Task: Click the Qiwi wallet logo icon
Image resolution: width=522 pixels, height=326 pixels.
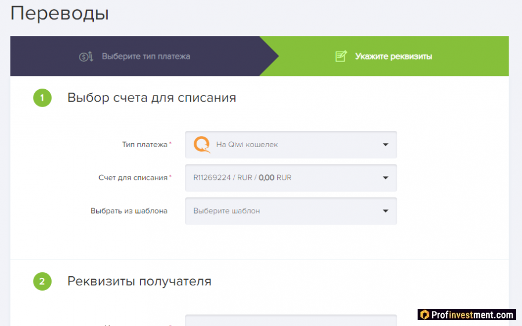Action: click(202, 145)
